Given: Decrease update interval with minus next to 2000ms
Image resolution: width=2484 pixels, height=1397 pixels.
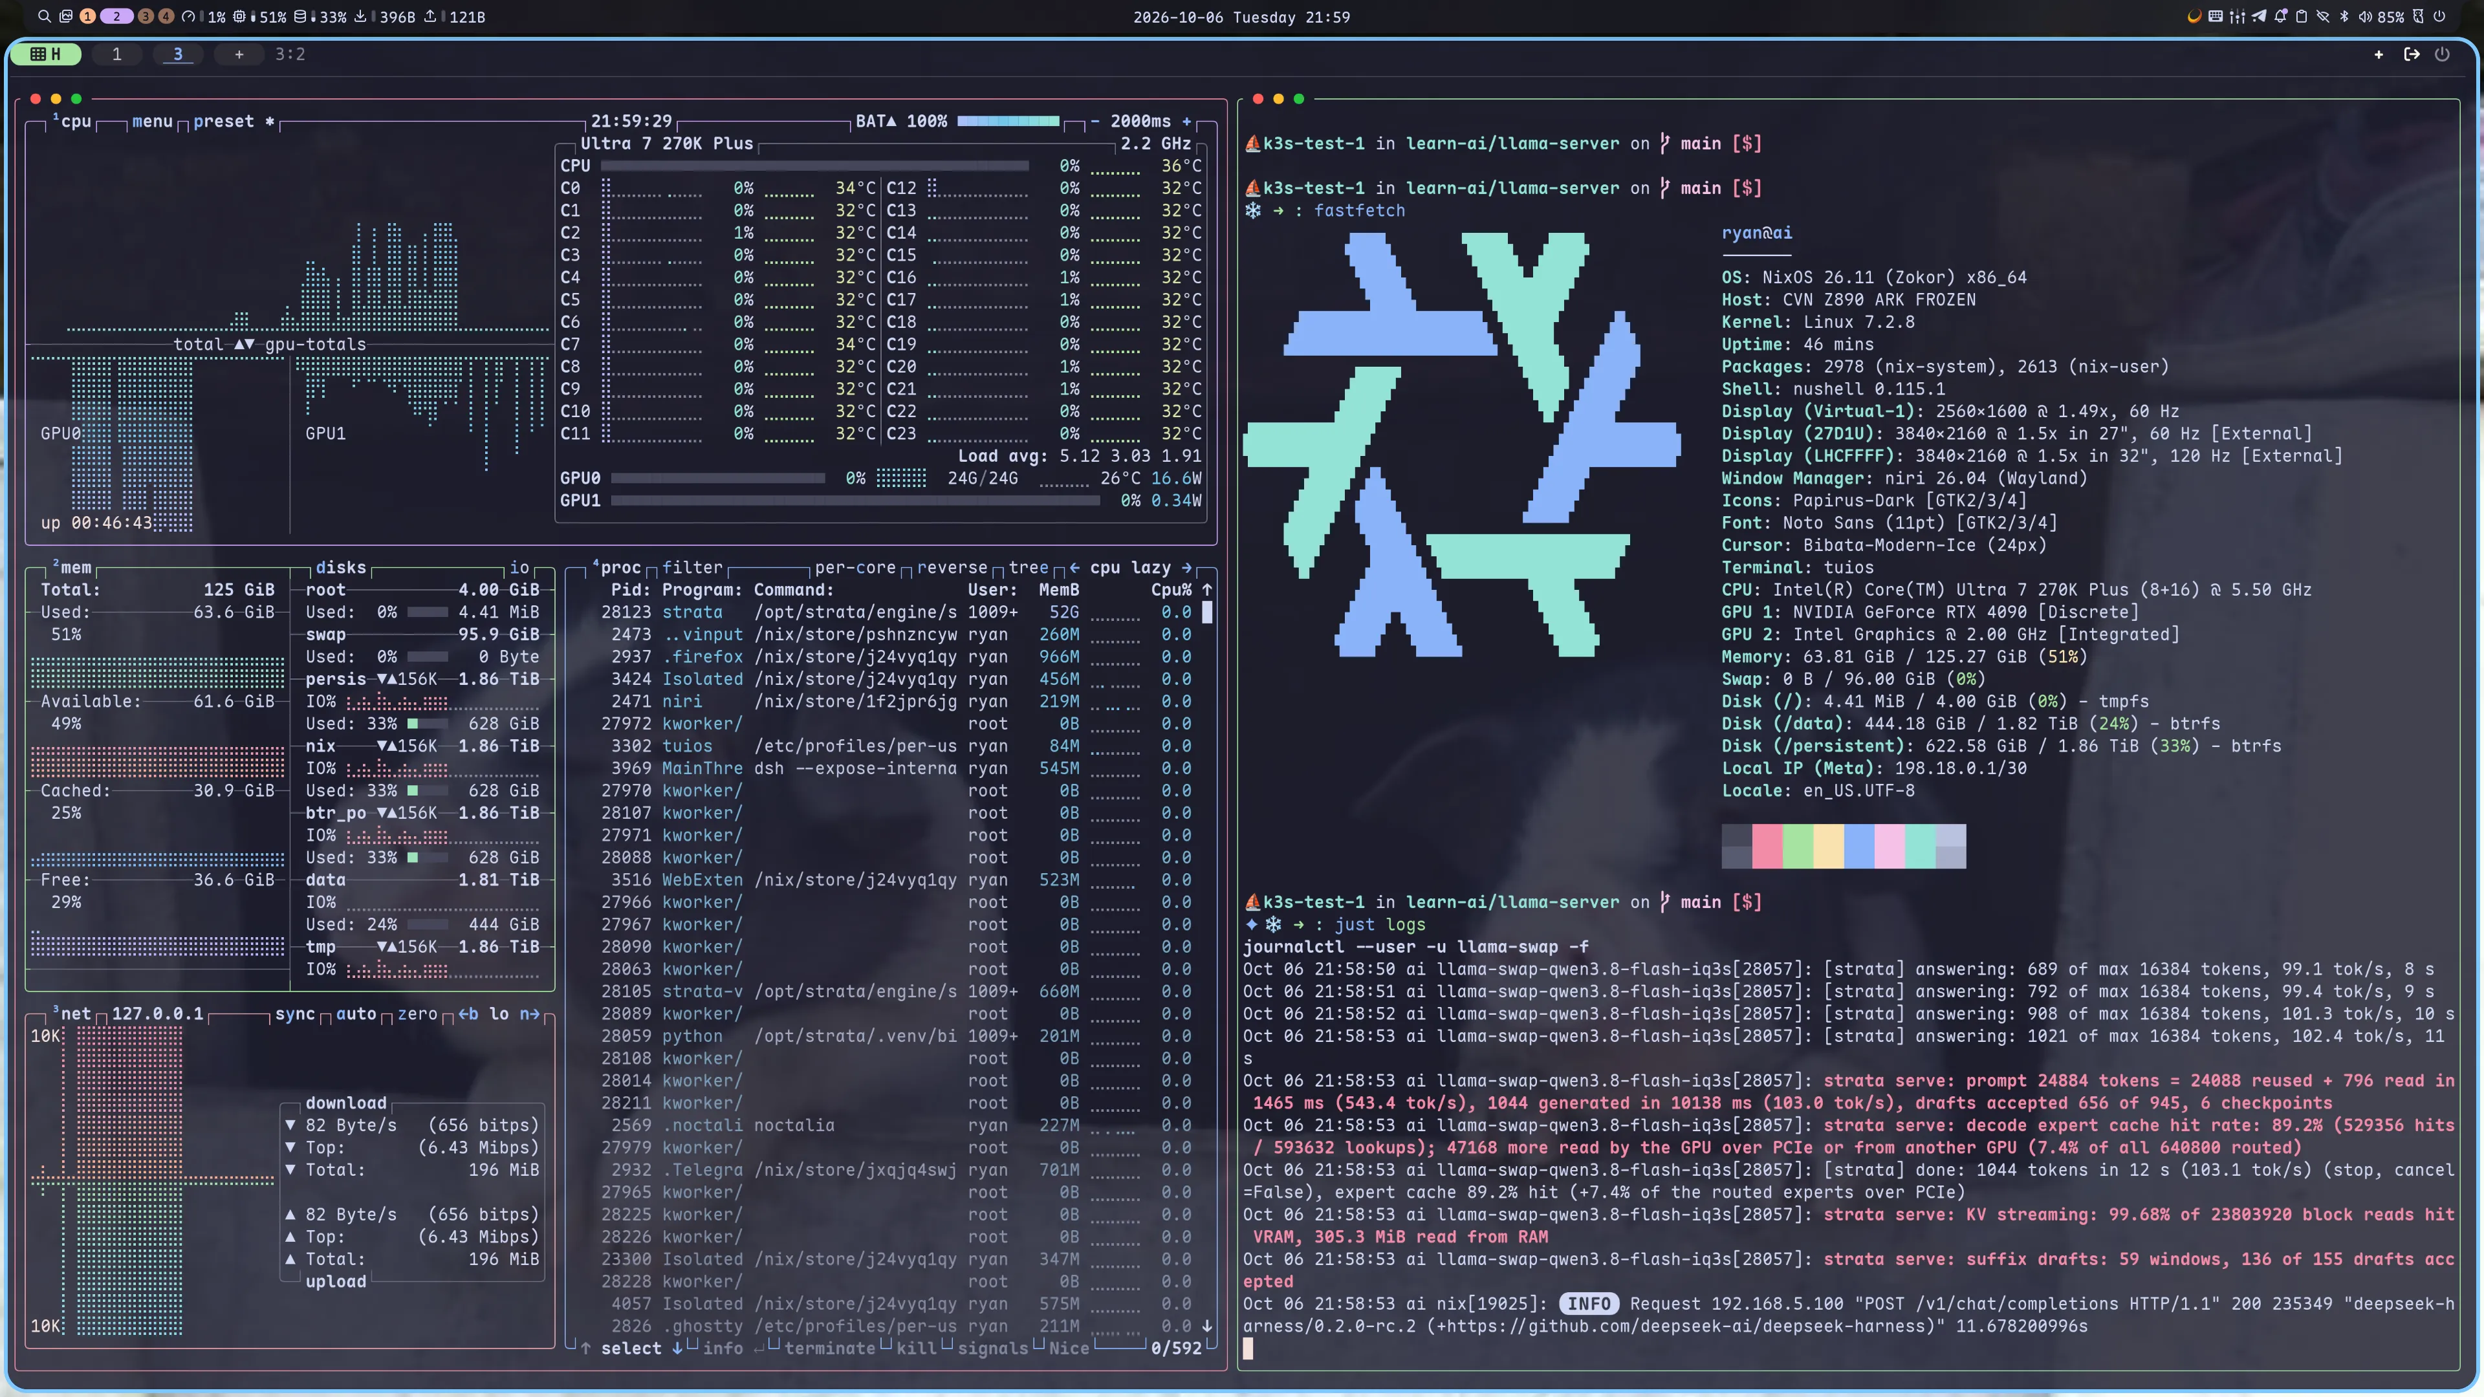Looking at the screenshot, I should click(x=1095, y=122).
